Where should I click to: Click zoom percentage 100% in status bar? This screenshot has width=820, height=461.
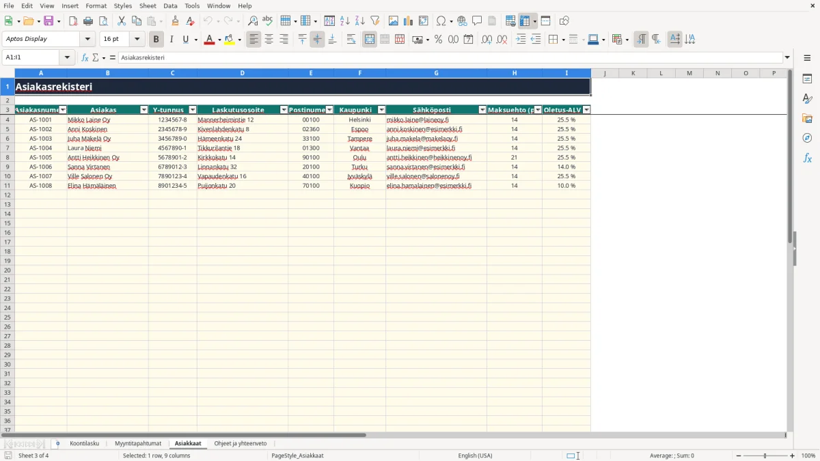[808, 456]
